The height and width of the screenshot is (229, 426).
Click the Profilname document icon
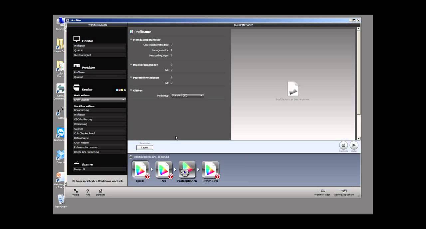[131, 32]
